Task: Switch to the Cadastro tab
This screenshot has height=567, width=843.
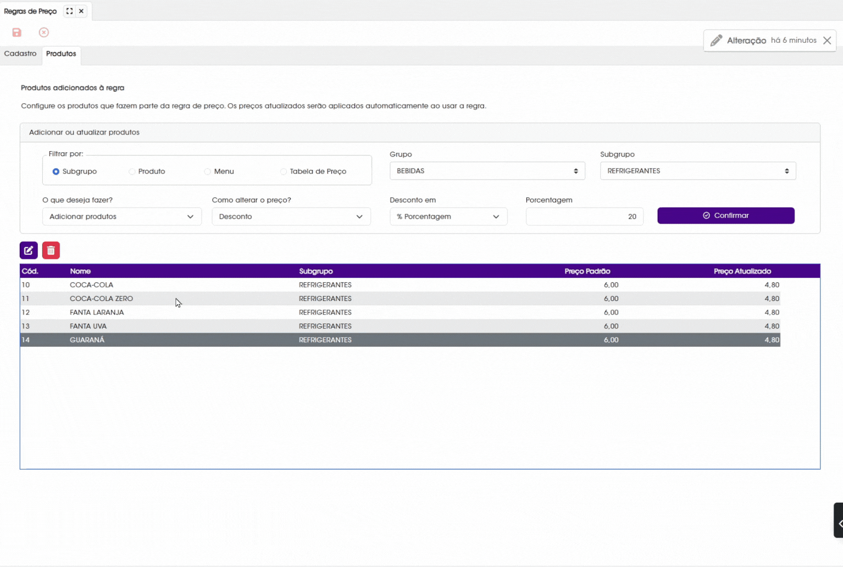Action: tap(20, 54)
